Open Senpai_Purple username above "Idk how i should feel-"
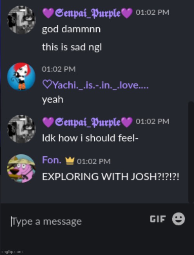 point(88,122)
